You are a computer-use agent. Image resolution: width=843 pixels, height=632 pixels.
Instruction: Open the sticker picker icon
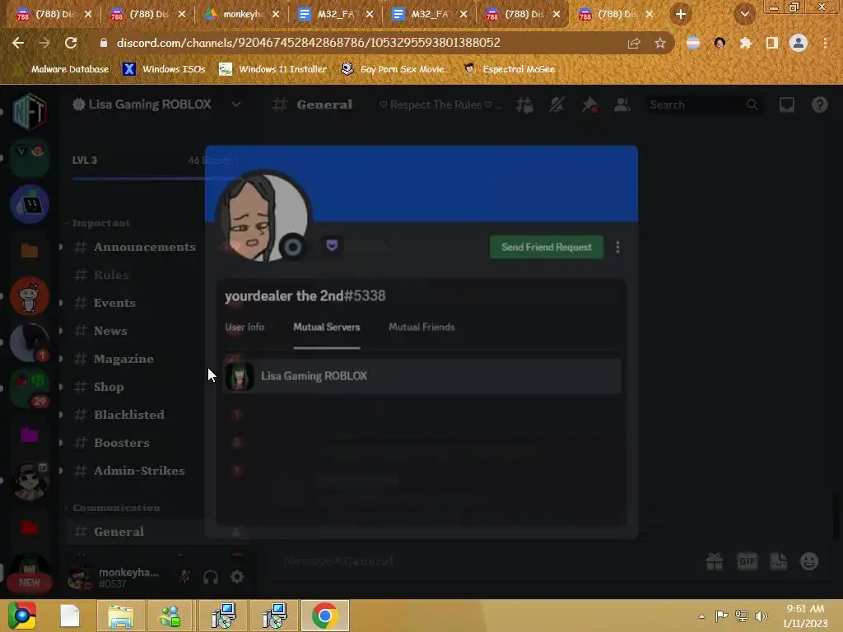[778, 561]
